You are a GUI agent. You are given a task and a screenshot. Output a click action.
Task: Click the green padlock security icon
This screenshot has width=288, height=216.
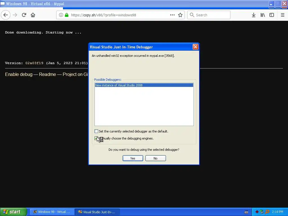[67, 15]
